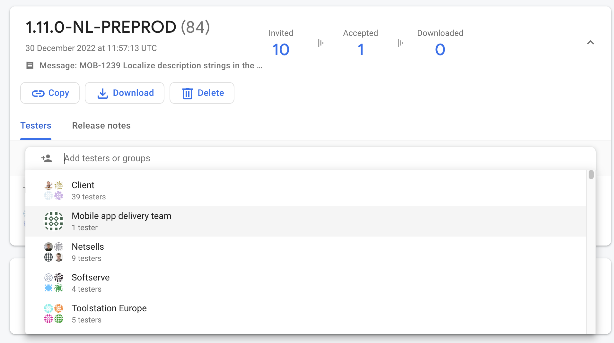Image resolution: width=614 pixels, height=343 pixels.
Task: Click the release message note icon
Action: tap(30, 66)
